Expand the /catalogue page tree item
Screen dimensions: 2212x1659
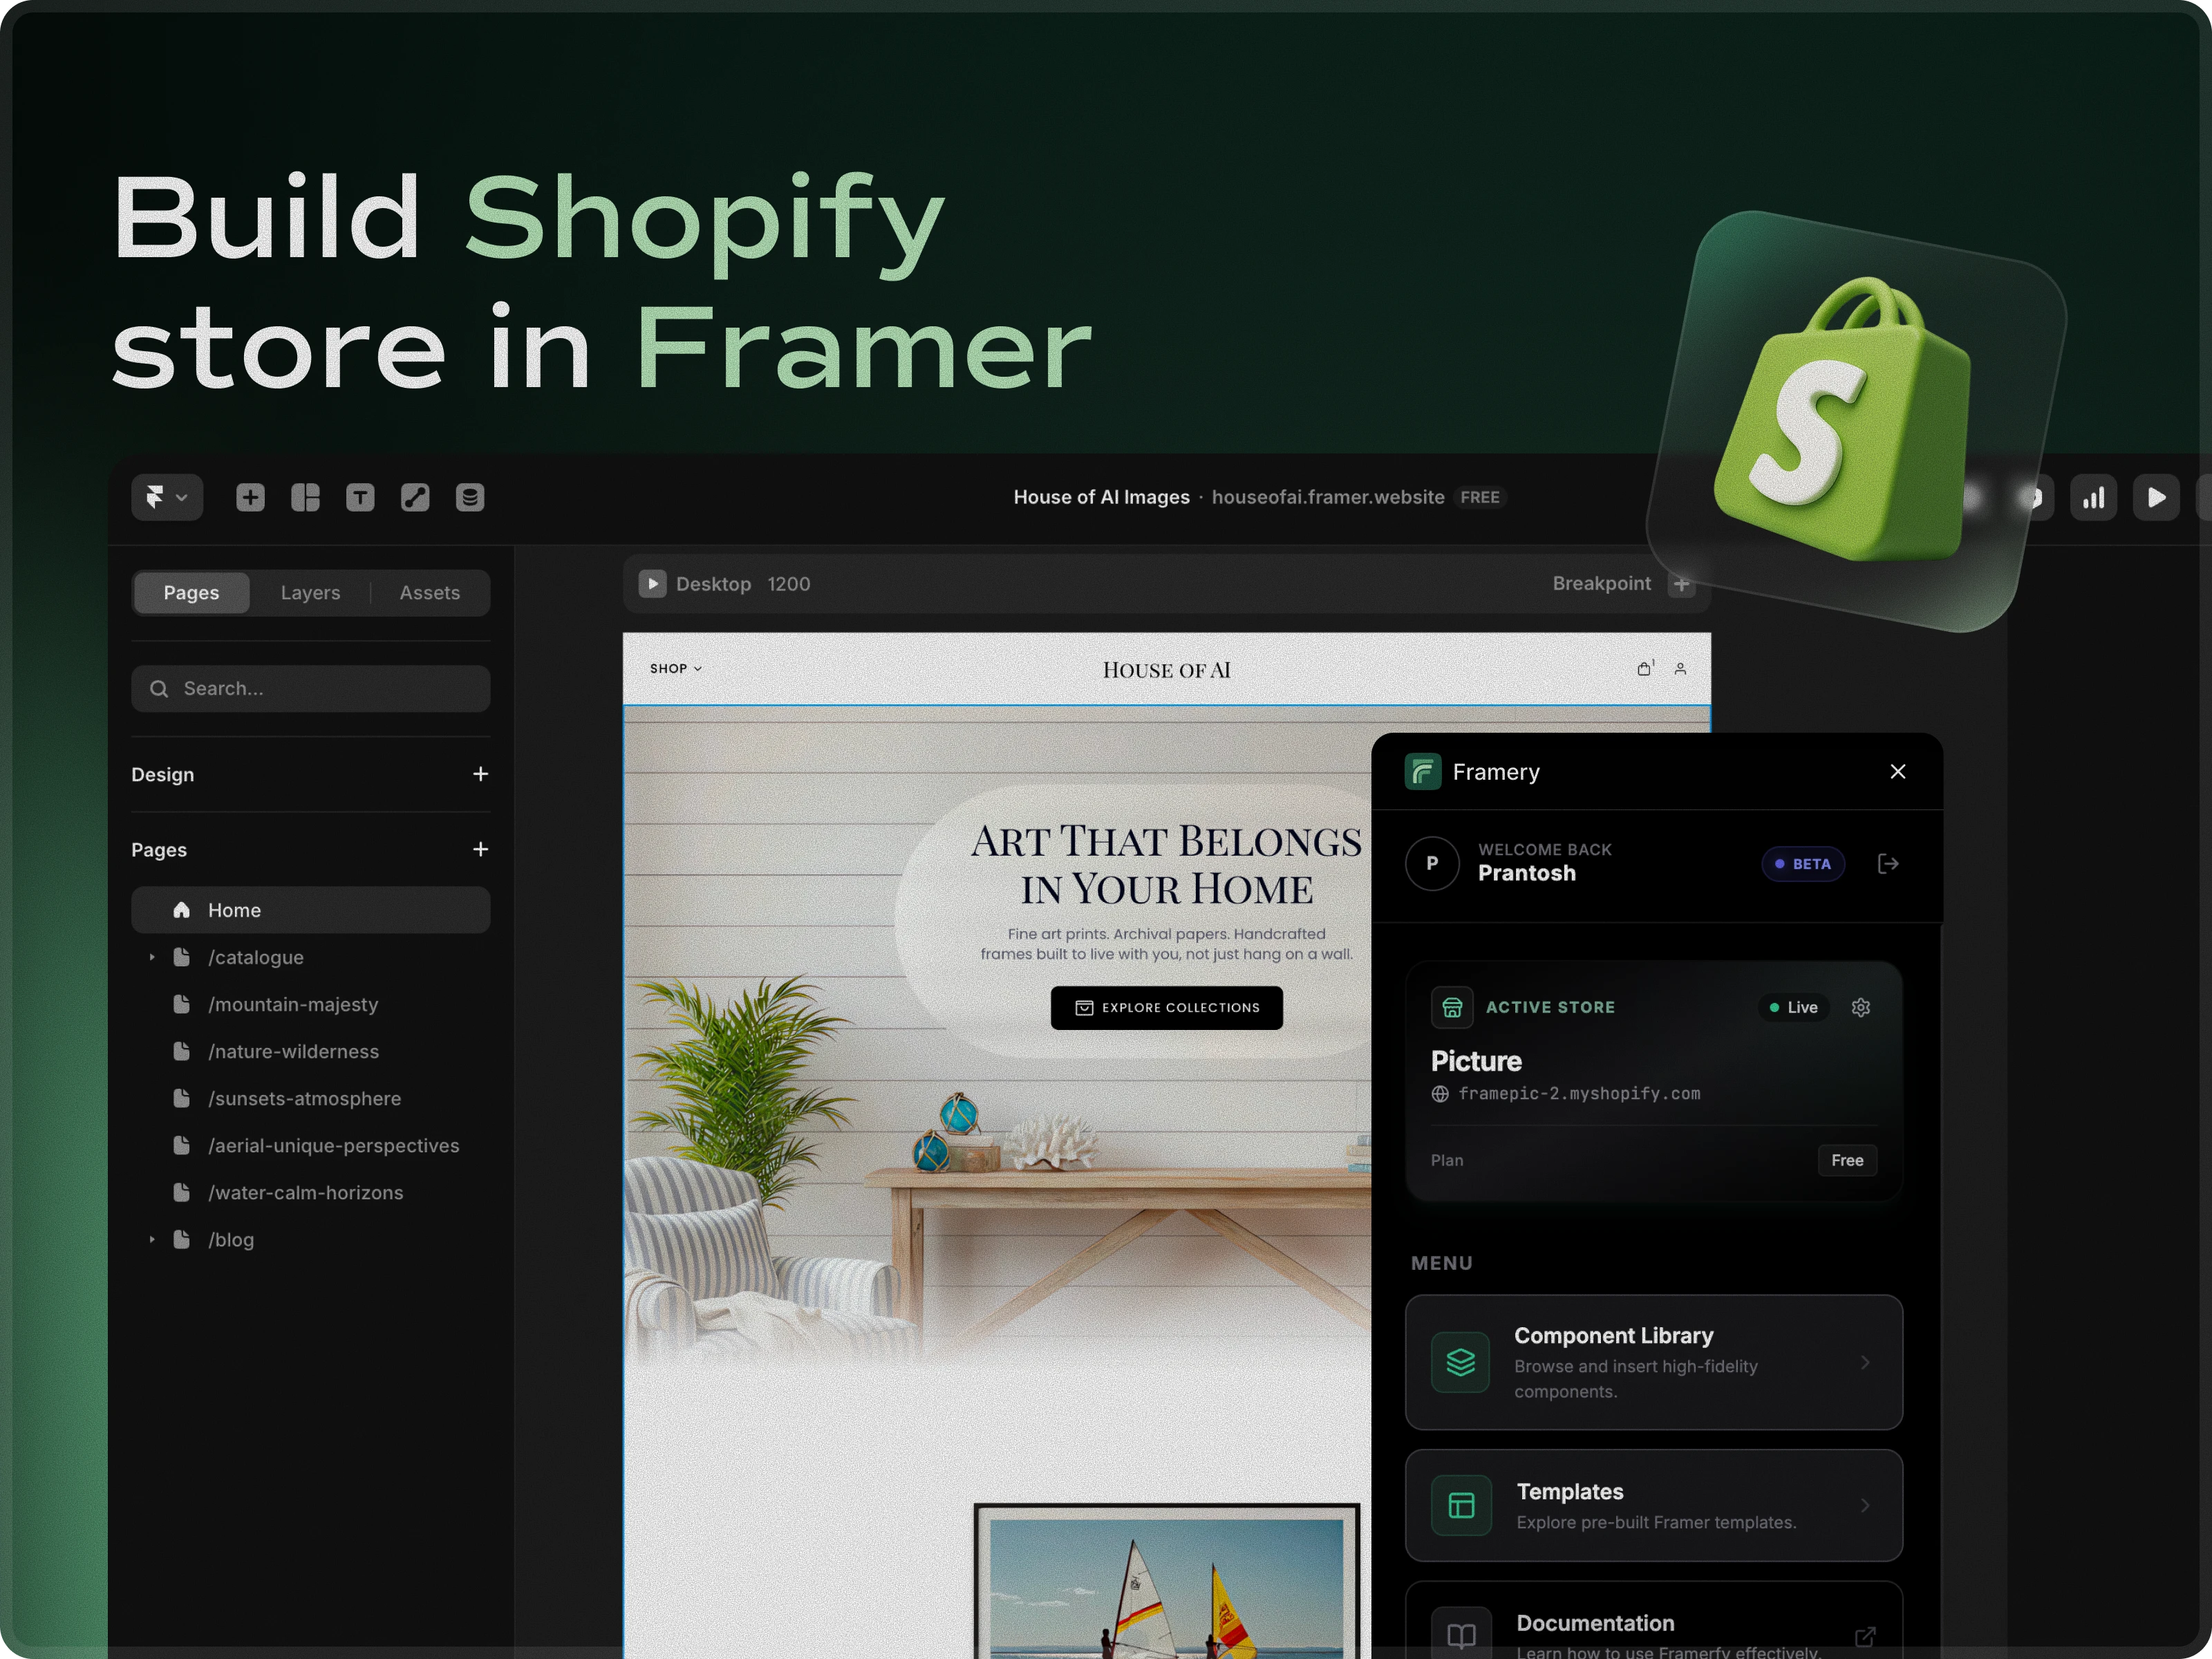(152, 957)
